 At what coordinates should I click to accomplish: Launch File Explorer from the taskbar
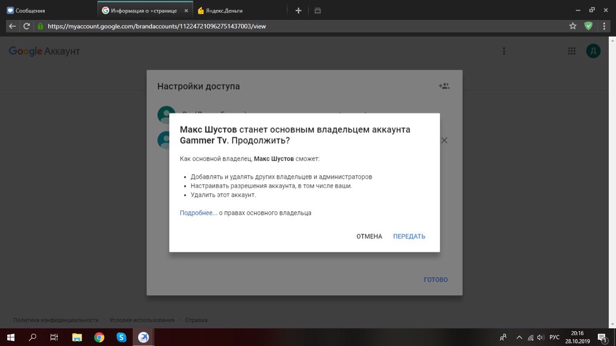pyautogui.click(x=77, y=337)
